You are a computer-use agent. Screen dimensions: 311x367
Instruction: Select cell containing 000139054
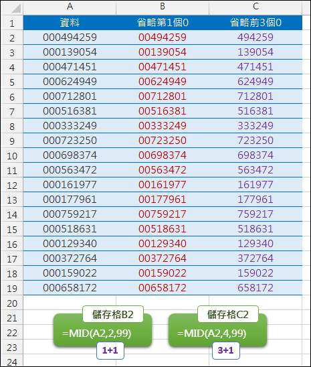[70, 52]
